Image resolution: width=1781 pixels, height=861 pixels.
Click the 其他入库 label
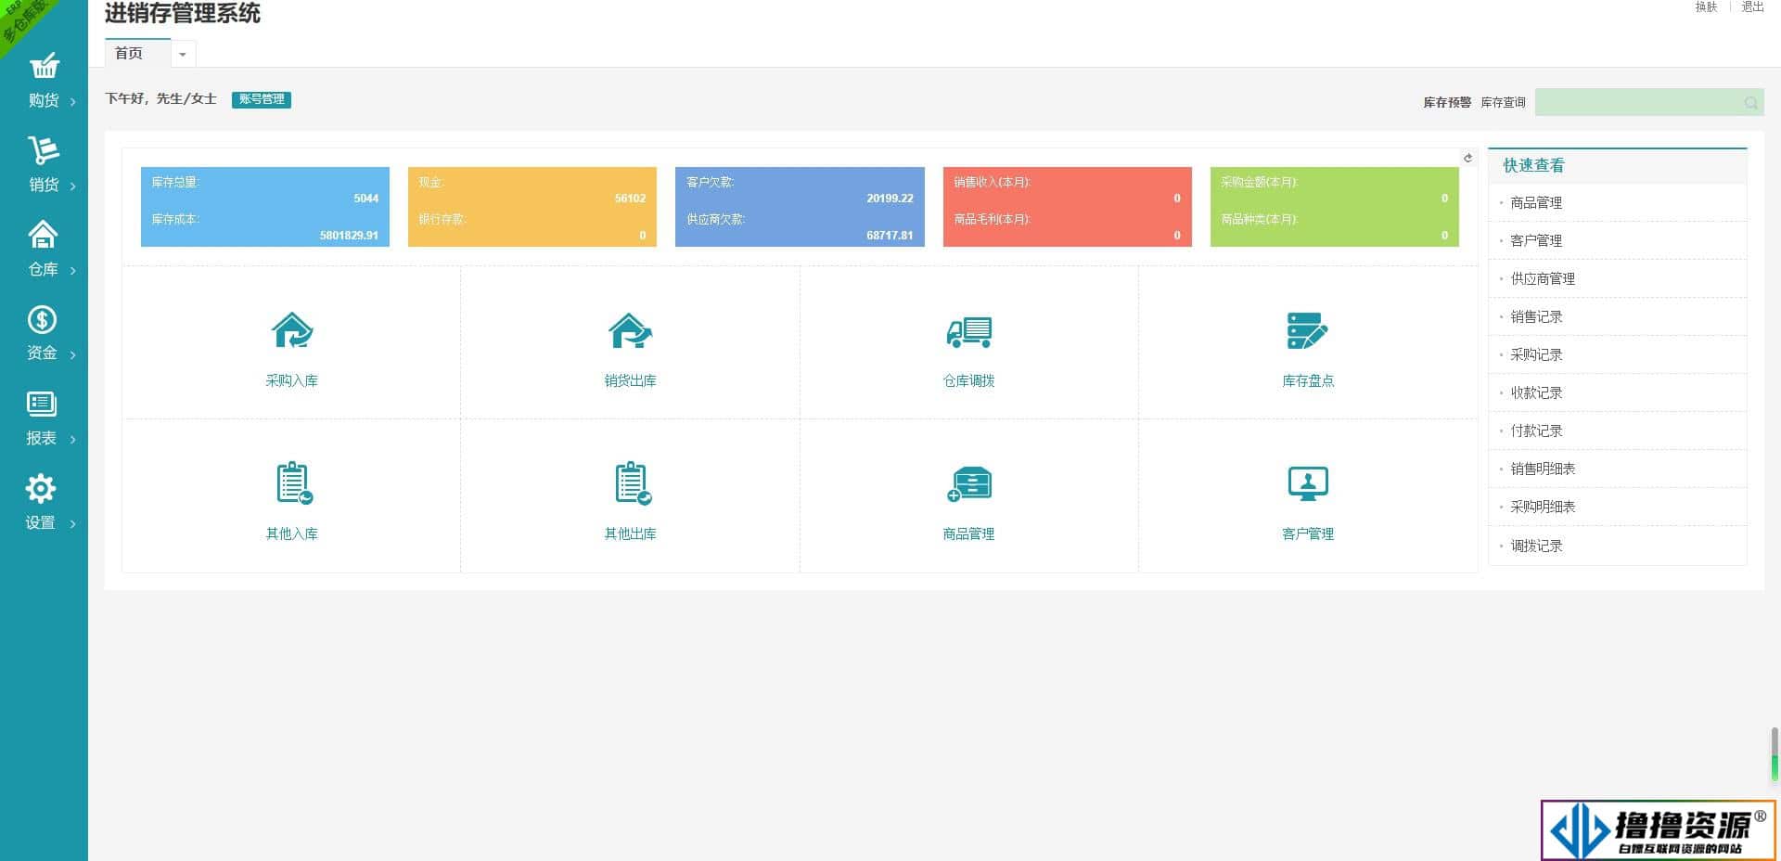click(291, 533)
